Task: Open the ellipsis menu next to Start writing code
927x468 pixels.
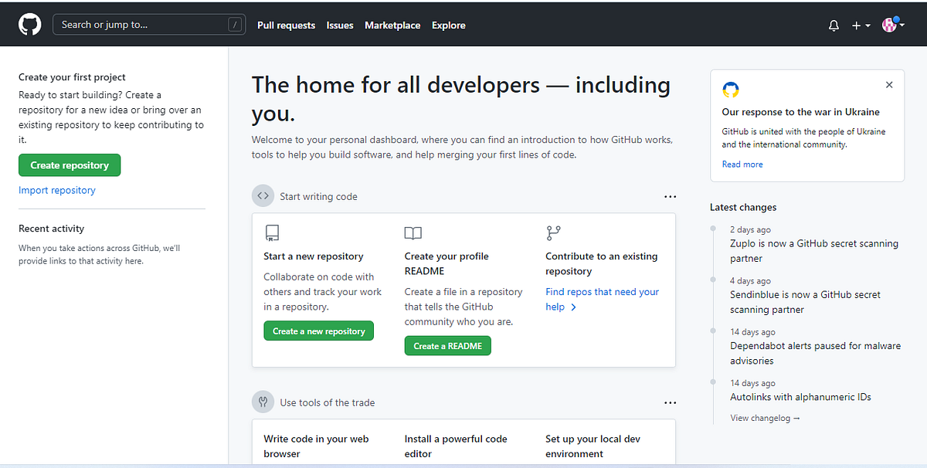Action: pos(670,196)
